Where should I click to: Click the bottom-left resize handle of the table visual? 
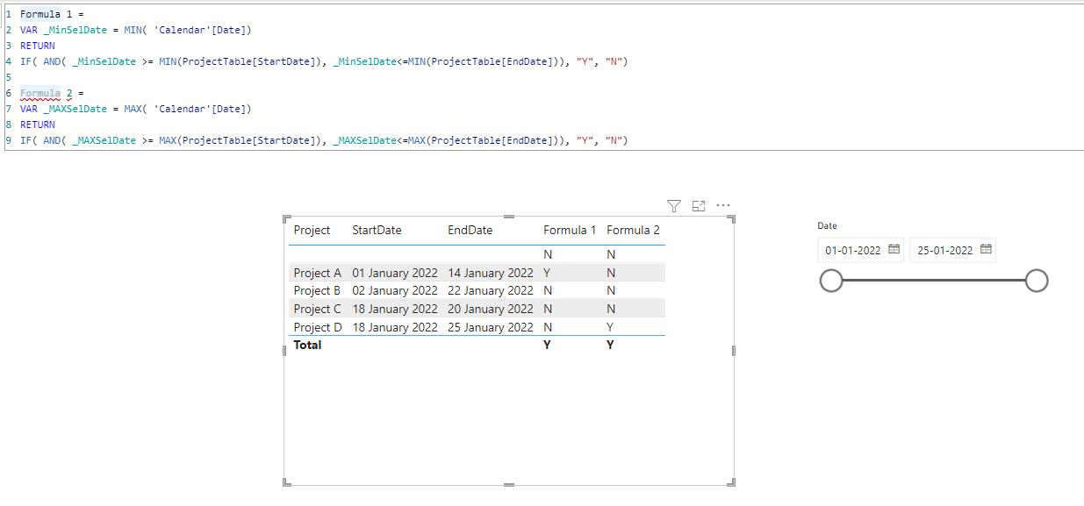pyautogui.click(x=286, y=482)
